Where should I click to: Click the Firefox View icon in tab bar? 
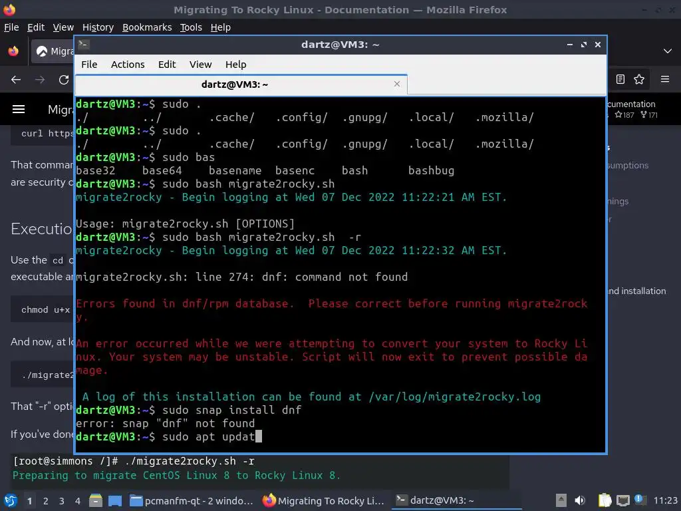coord(13,51)
